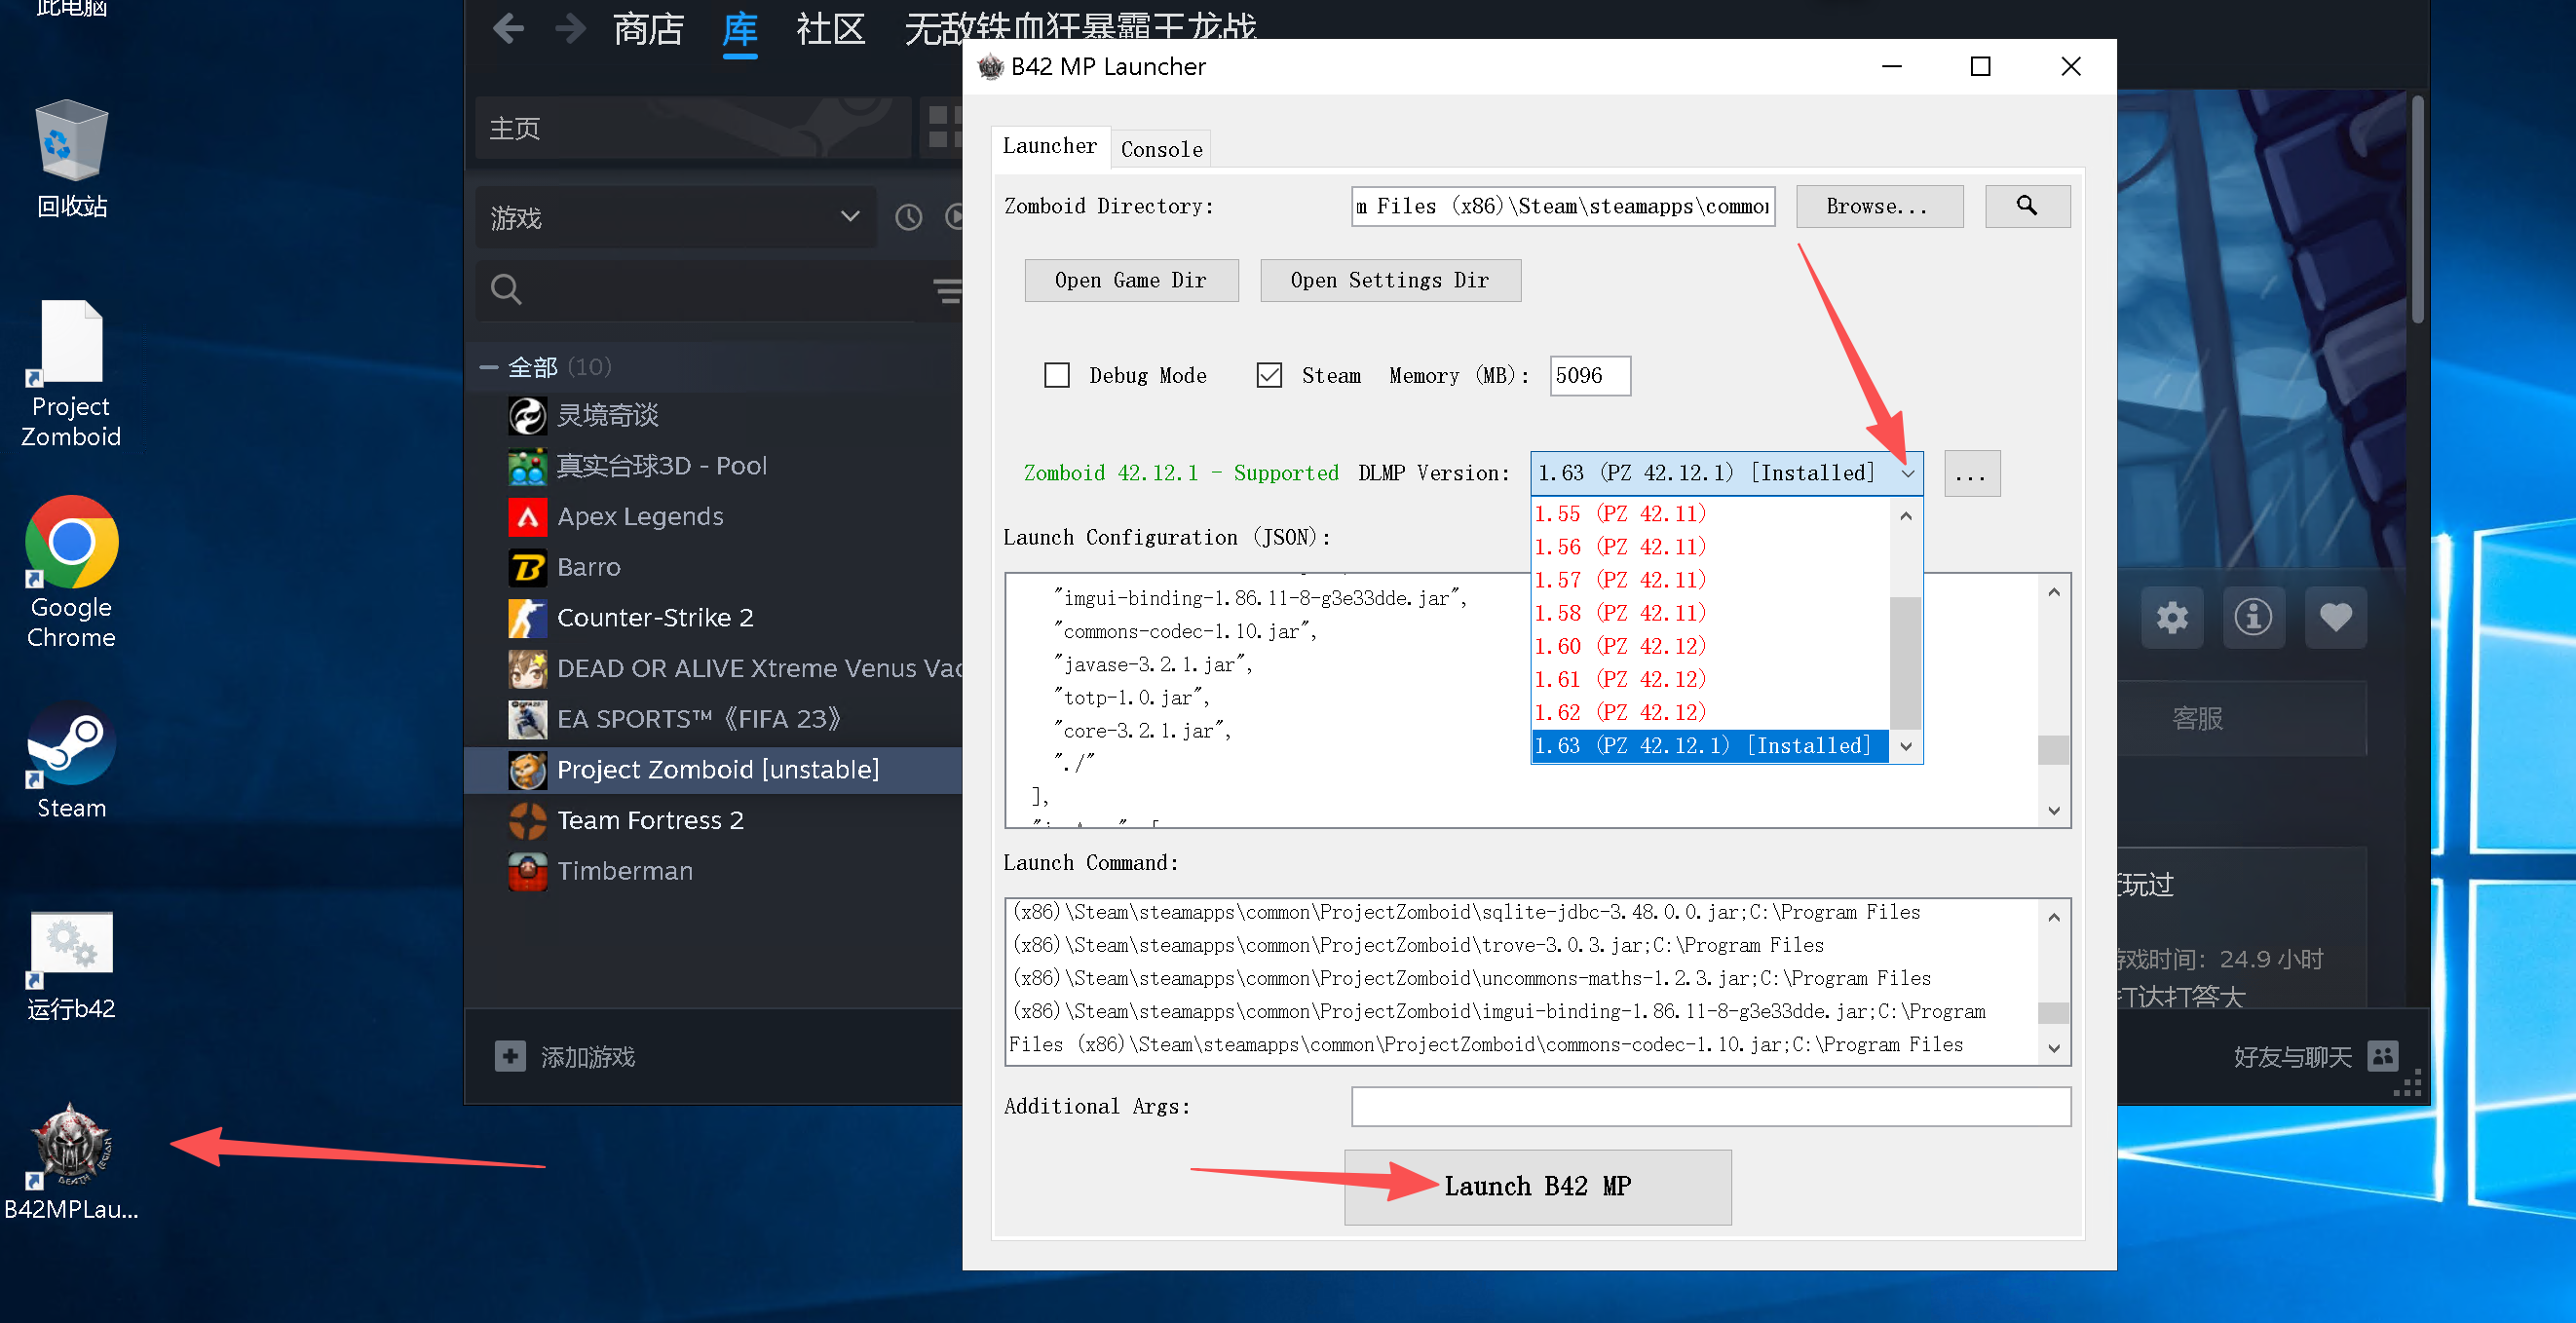Click Steam library search magnifier icon
This screenshot has width=2576, height=1323.
pos(506,290)
